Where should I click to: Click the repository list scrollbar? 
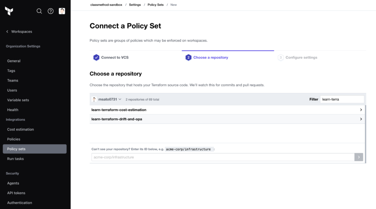point(365,134)
